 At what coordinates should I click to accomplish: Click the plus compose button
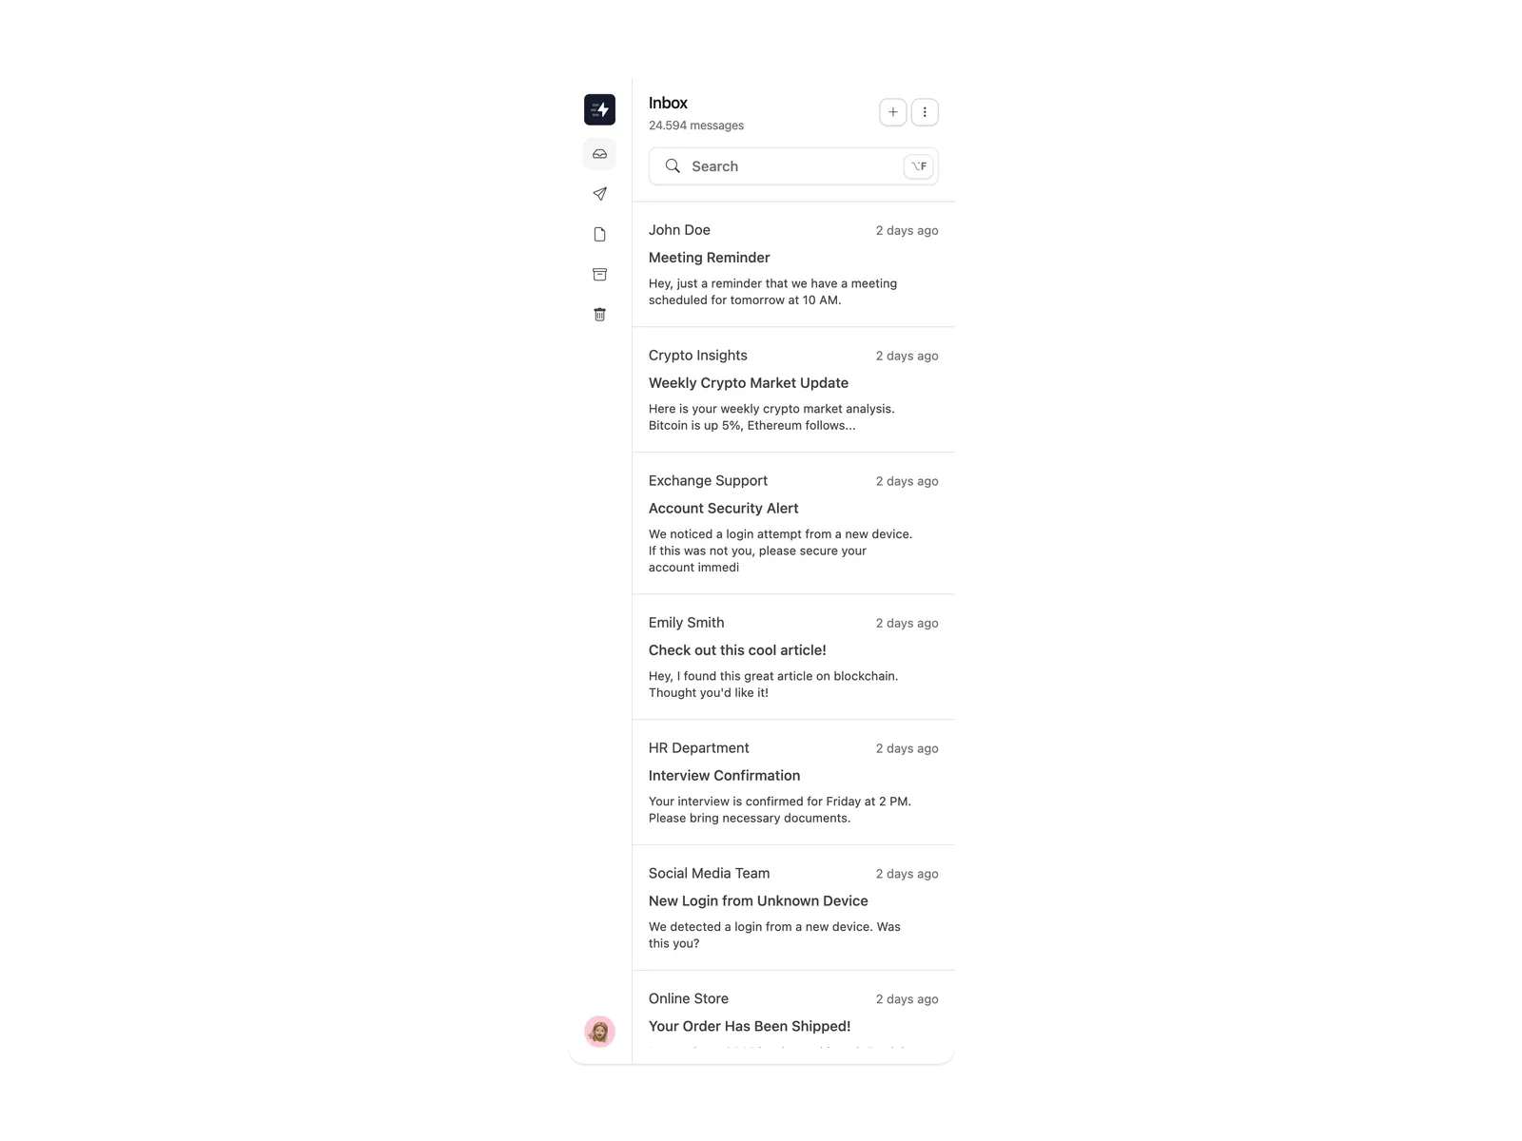(x=892, y=112)
